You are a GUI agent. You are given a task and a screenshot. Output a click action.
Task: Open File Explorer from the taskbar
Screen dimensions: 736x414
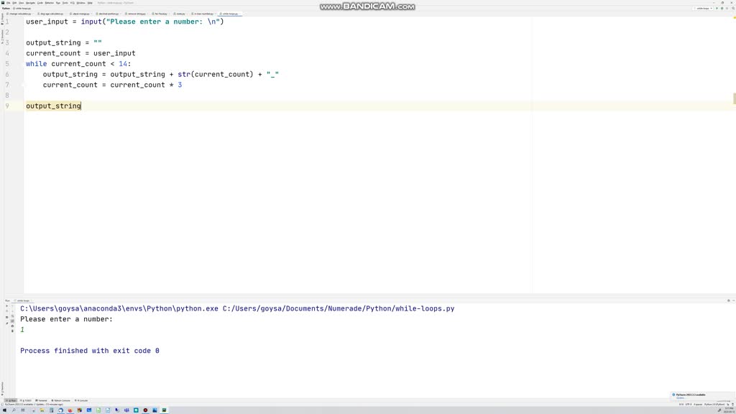(42, 410)
